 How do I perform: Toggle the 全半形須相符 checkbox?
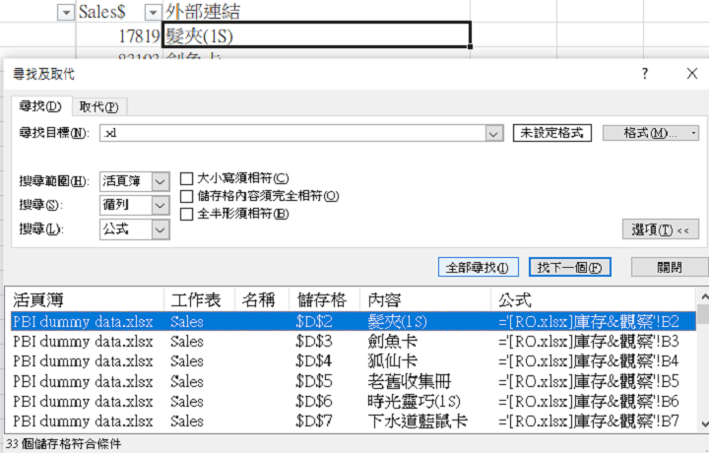point(187,214)
